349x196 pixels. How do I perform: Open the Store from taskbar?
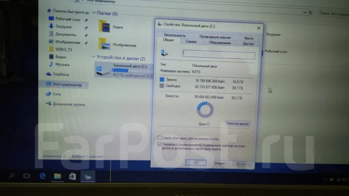pos(73,176)
